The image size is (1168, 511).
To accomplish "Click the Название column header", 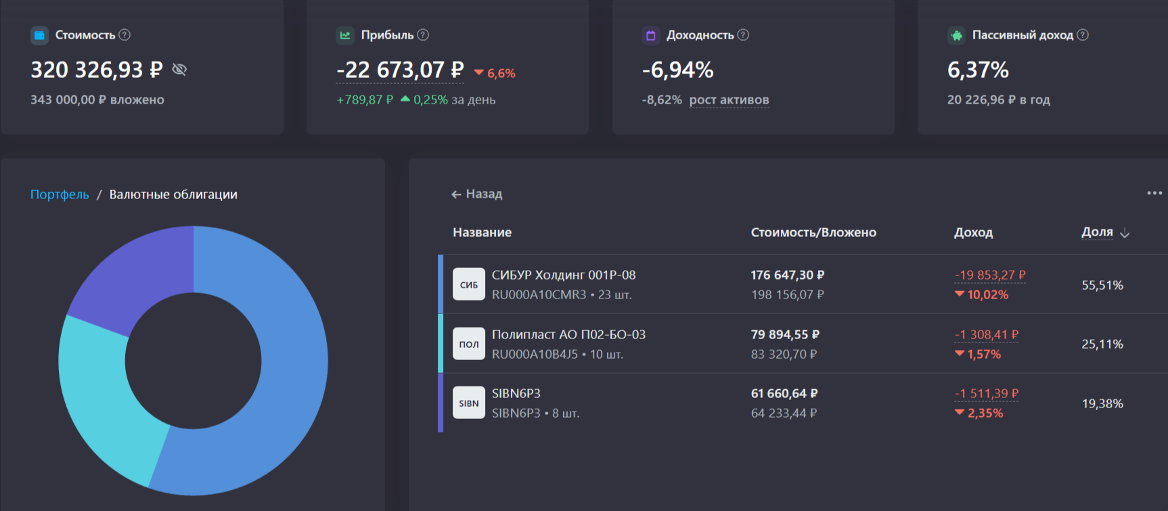I will tap(482, 232).
